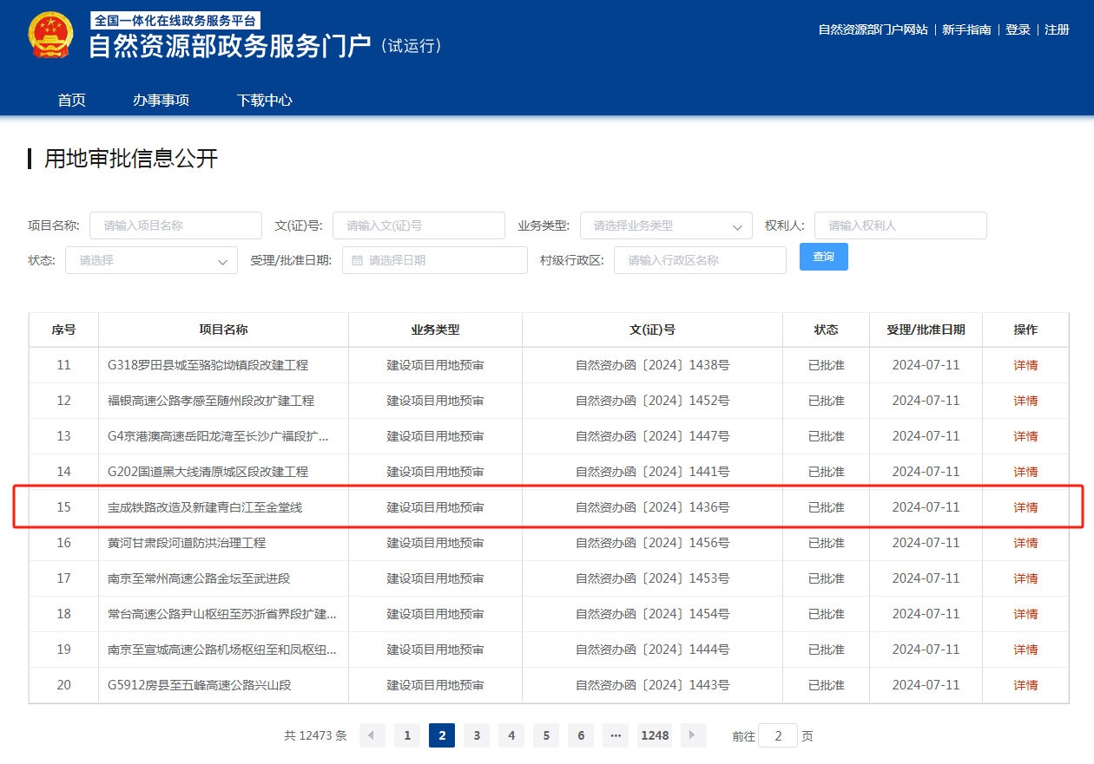This screenshot has height=764, width=1094.
Task: Click the next page arrow in pagination
Action: click(x=693, y=735)
